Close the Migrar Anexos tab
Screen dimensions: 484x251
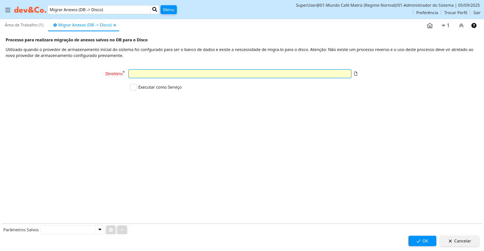point(115,25)
